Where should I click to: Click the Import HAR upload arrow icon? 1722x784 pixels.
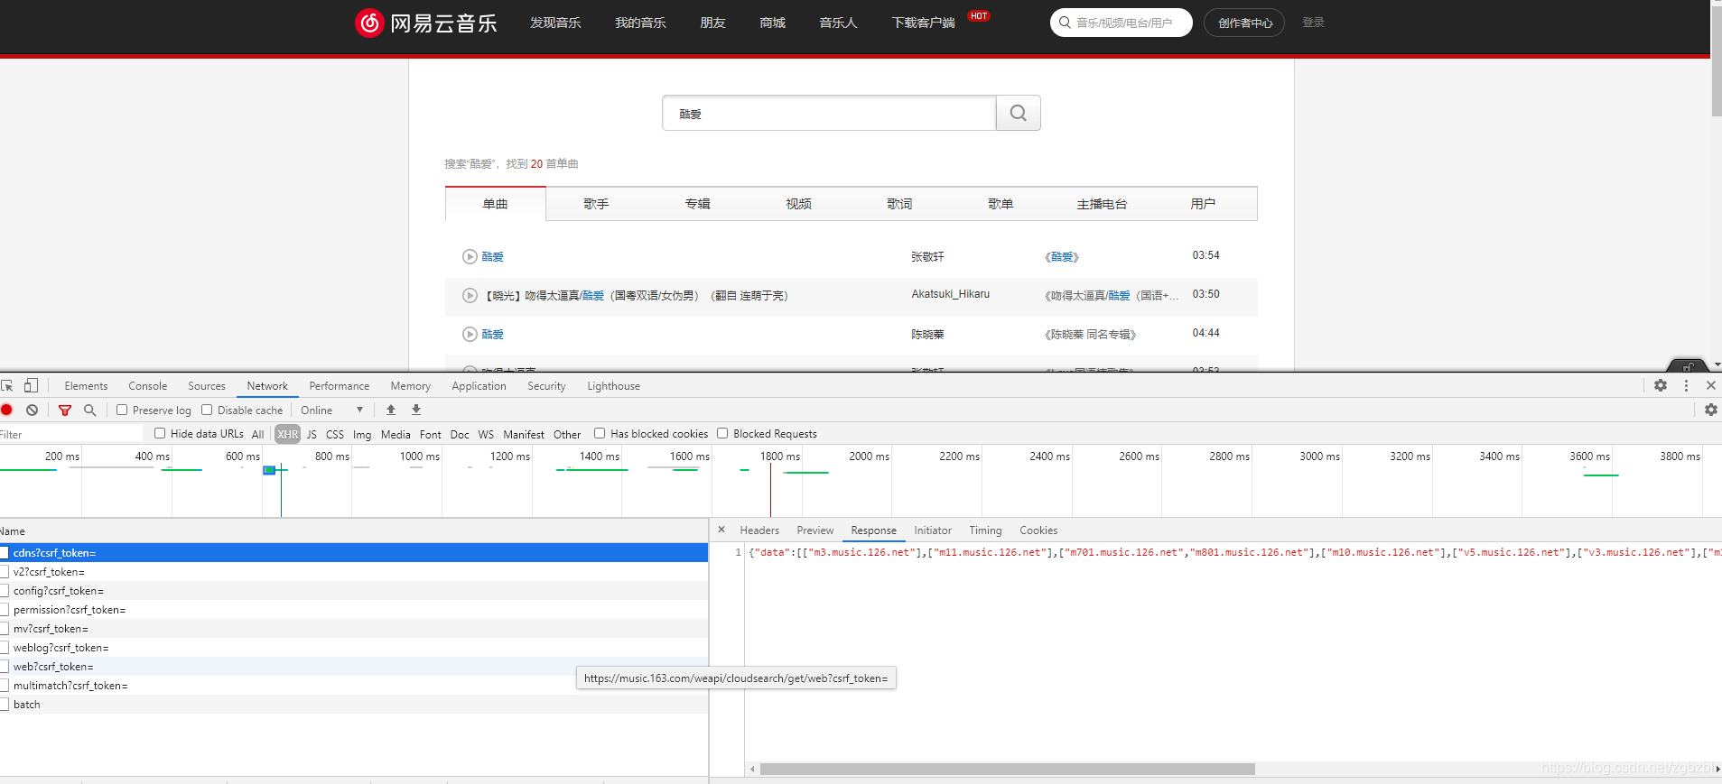(391, 410)
